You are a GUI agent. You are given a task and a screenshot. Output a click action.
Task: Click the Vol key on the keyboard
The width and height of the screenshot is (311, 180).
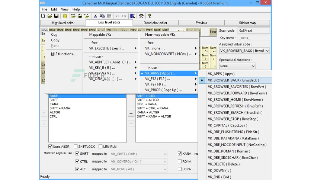[x=109, y=30]
